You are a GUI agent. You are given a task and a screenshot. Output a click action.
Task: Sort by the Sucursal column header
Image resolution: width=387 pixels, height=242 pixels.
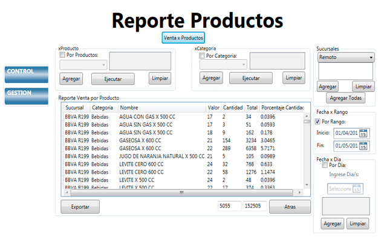click(77, 108)
